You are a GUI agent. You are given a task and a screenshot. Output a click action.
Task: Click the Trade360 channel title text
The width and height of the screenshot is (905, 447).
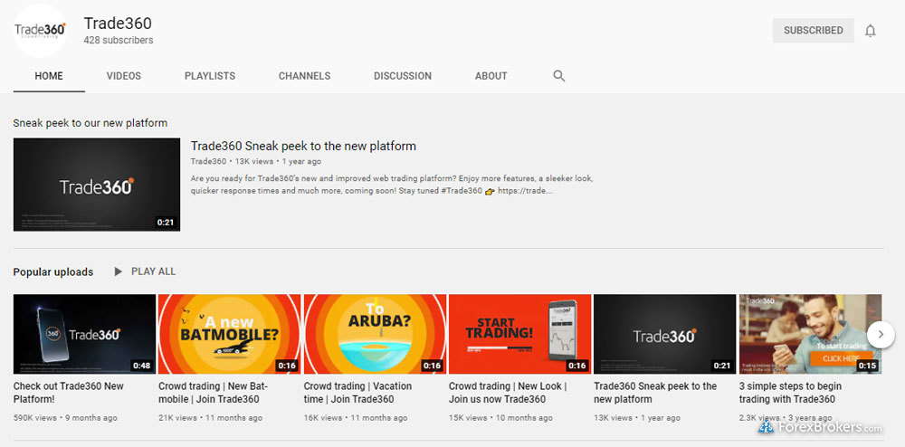pos(118,23)
